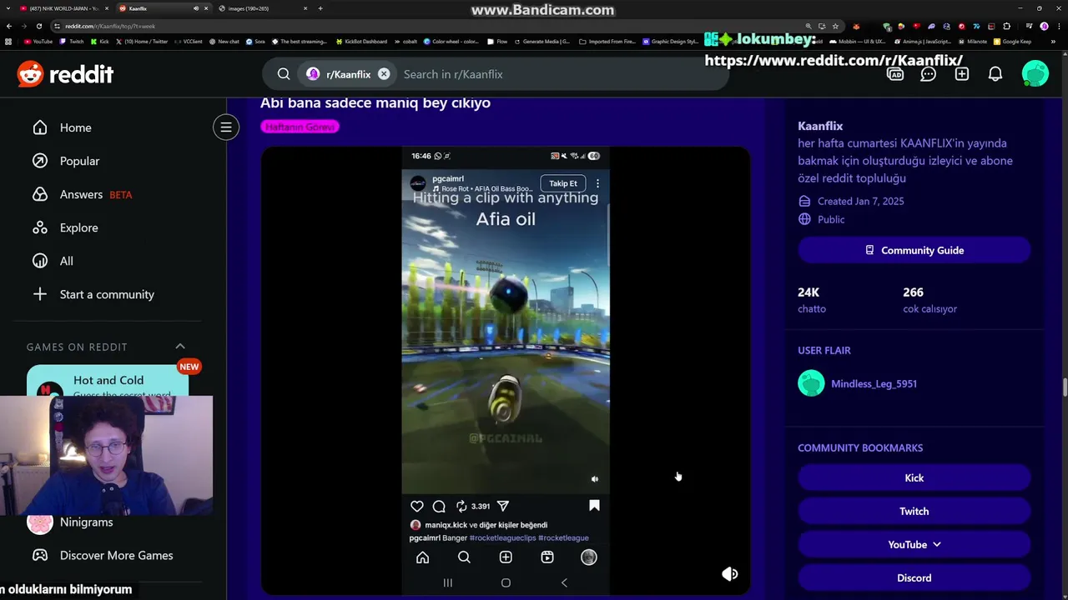Click the Instagram reels icon in video
Screen dimensions: 1068x600
(x=547, y=557)
